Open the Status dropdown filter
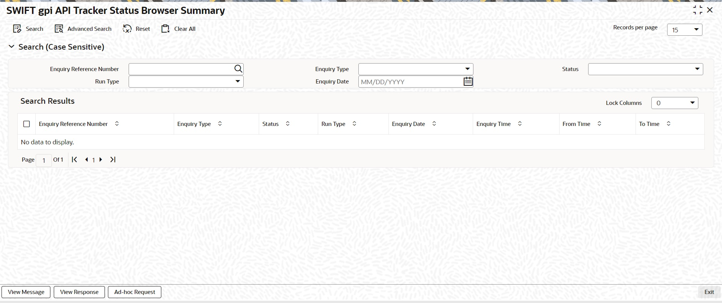 coord(645,69)
